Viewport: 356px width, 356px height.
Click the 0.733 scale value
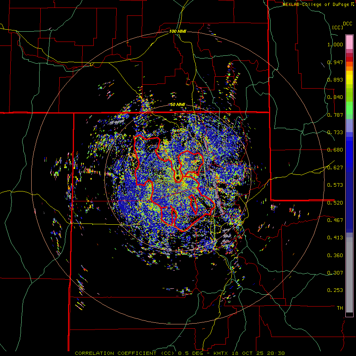click(335, 133)
